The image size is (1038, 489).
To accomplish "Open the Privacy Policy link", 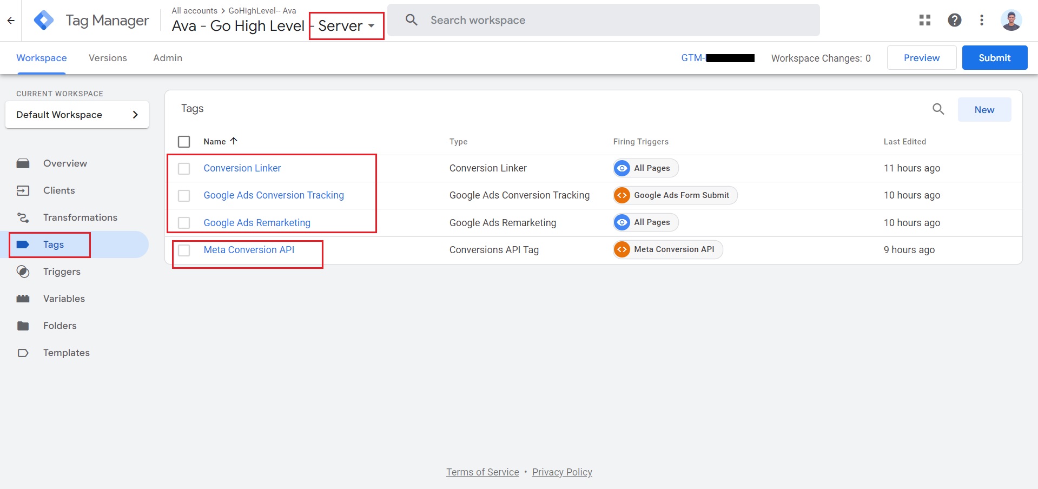I will (562, 472).
